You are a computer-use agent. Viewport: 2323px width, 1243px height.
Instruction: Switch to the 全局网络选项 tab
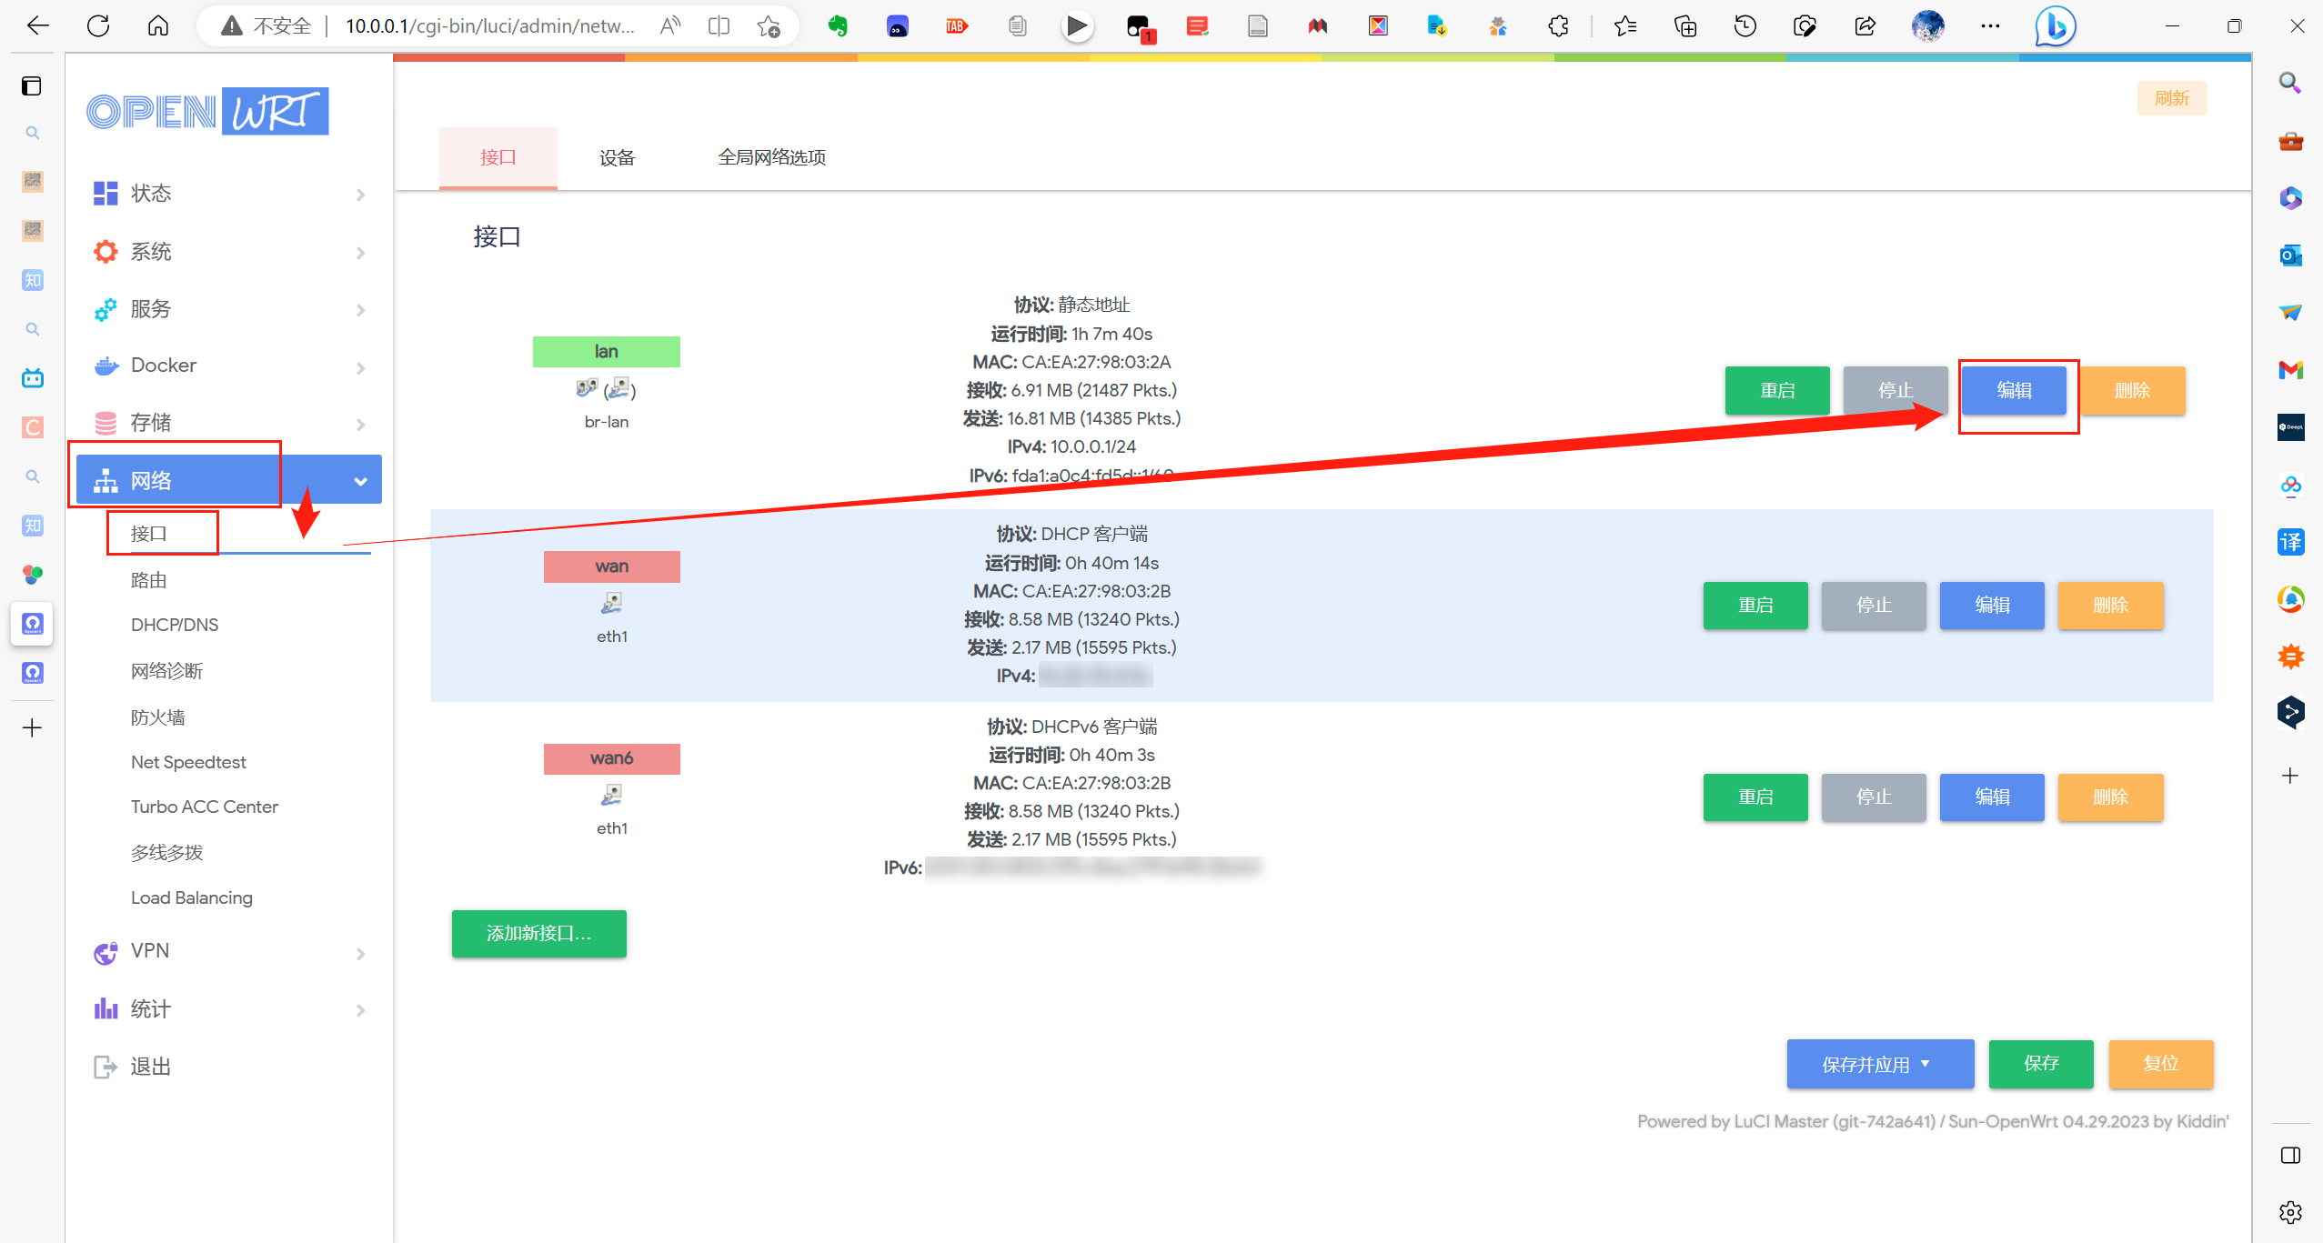coord(771,157)
